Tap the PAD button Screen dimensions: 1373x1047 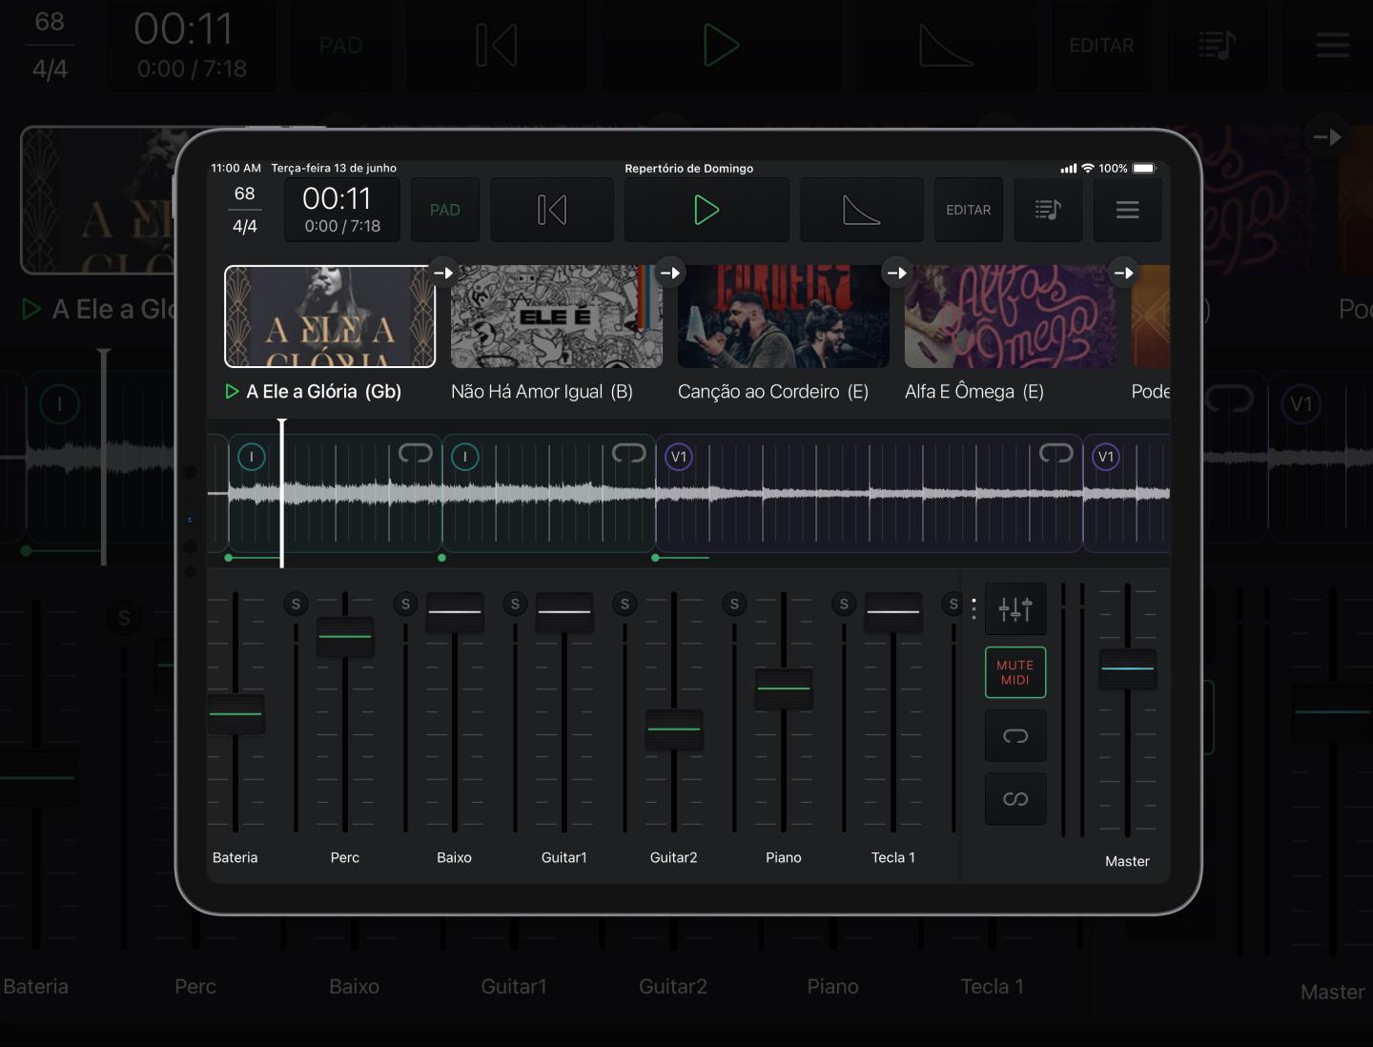click(444, 210)
